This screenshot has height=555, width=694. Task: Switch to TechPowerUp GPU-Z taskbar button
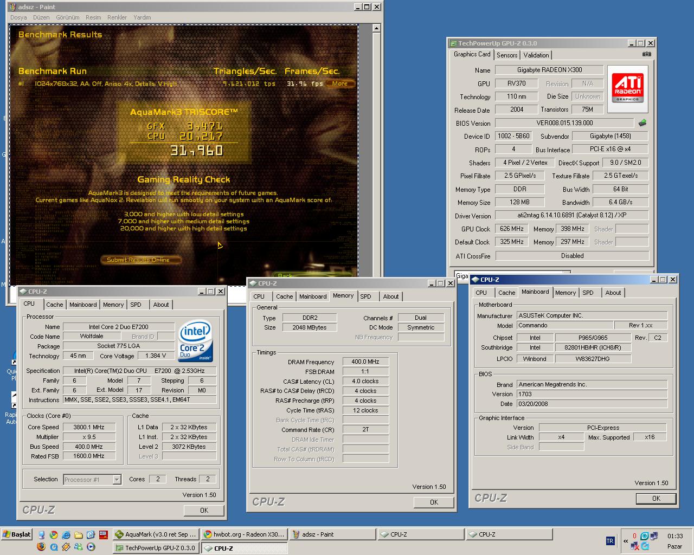156,548
